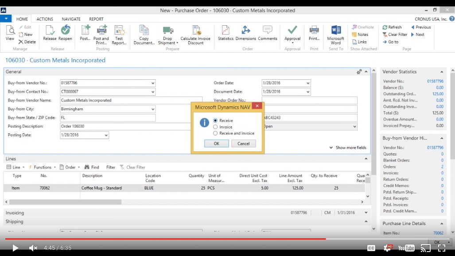Open Buy-from Vendor No. dropdown
Image resolution: width=455 pixels, height=256 pixels.
click(153, 83)
